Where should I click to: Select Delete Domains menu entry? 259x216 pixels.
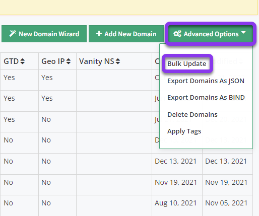(x=192, y=115)
